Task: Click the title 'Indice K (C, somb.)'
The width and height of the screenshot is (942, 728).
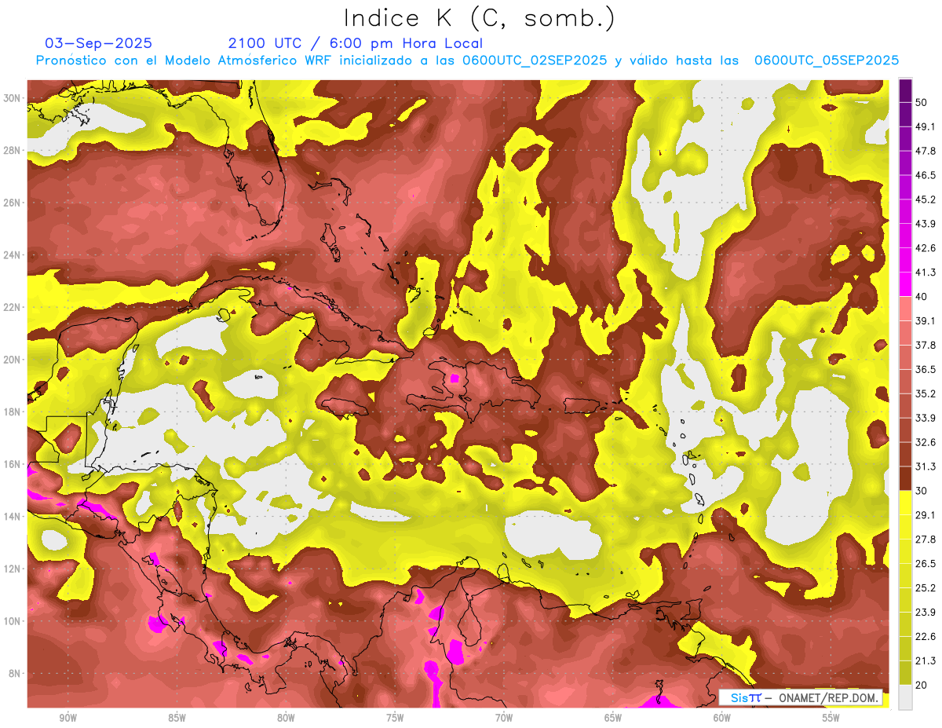Action: tap(480, 18)
